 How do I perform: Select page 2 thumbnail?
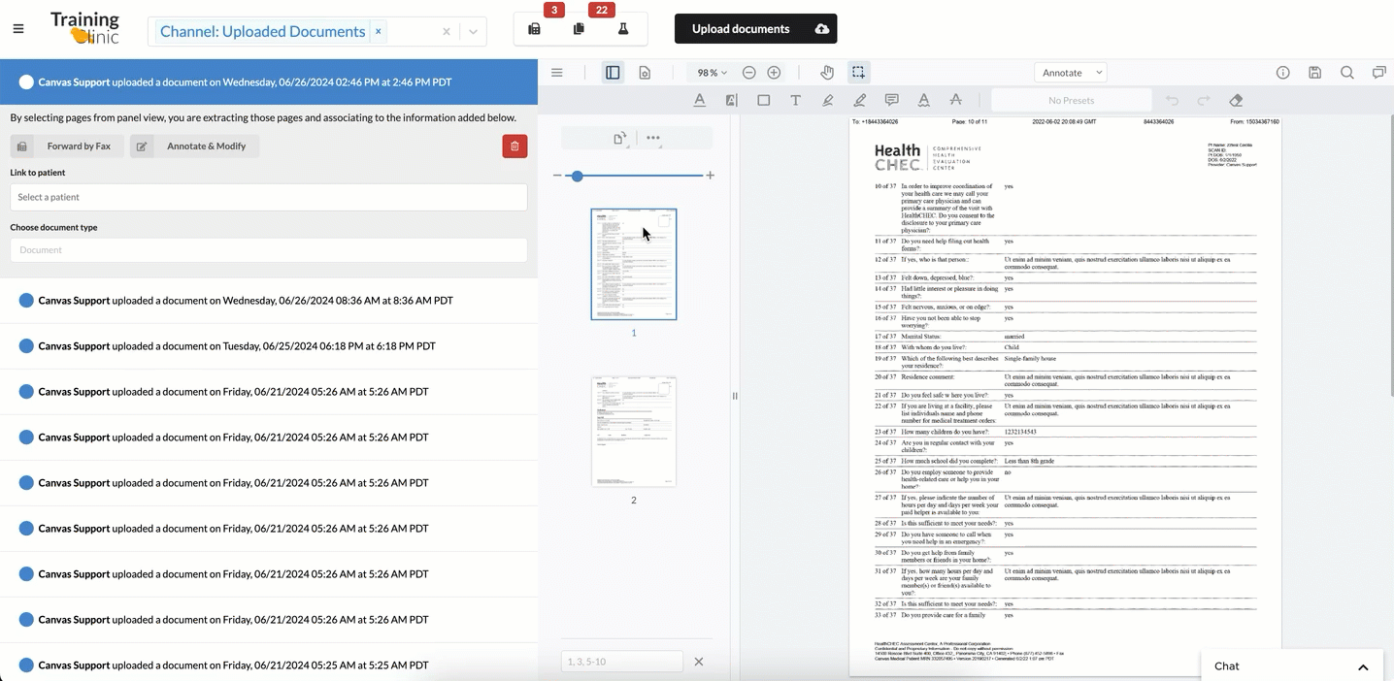pos(633,431)
